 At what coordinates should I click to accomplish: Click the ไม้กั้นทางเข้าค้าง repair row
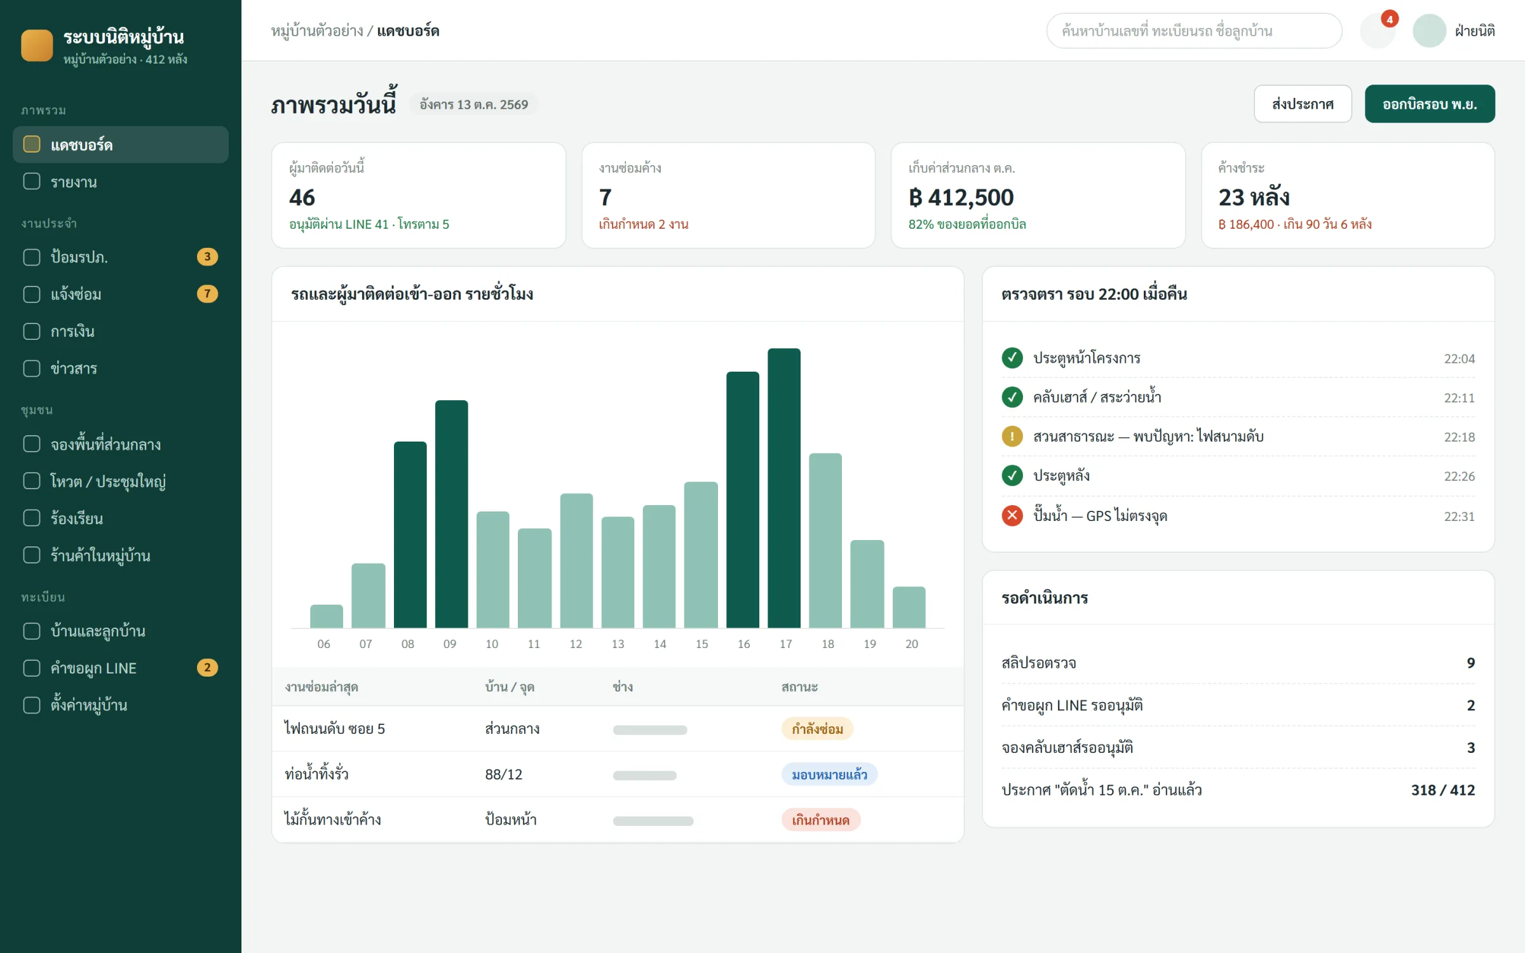click(618, 820)
